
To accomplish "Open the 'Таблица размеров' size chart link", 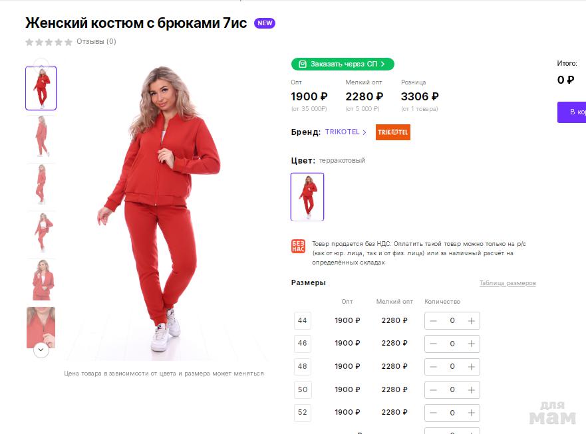I will pos(508,283).
